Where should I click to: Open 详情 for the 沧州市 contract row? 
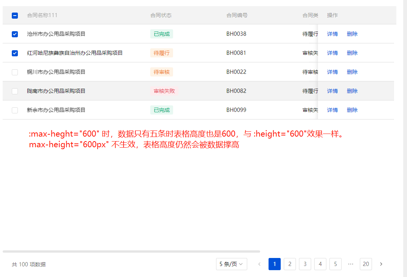pos(332,34)
